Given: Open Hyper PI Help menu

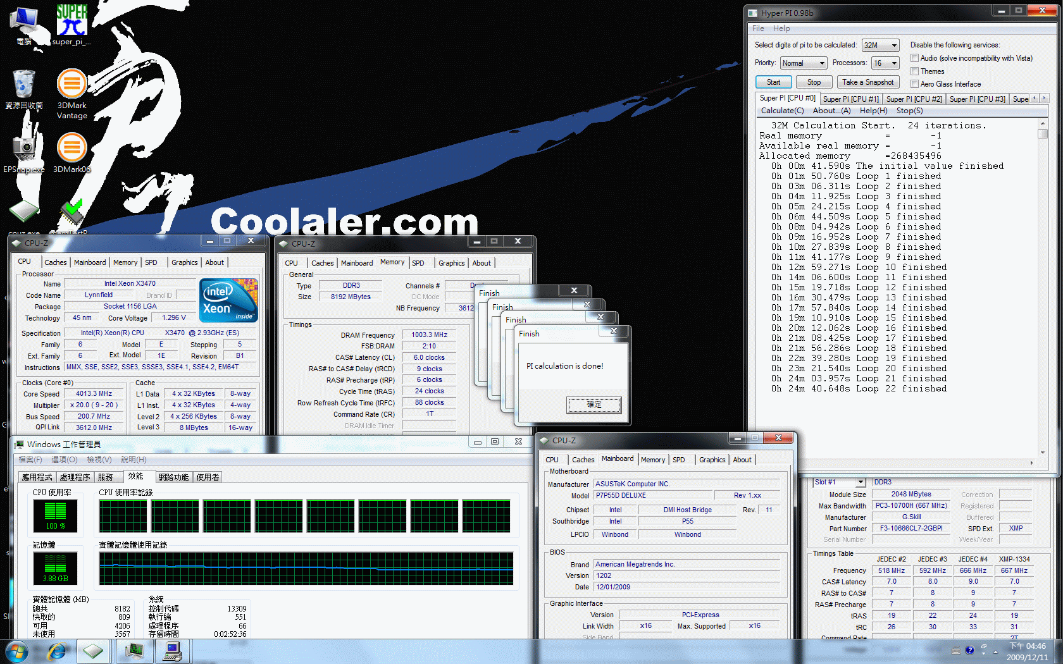Looking at the screenshot, I should (x=781, y=28).
